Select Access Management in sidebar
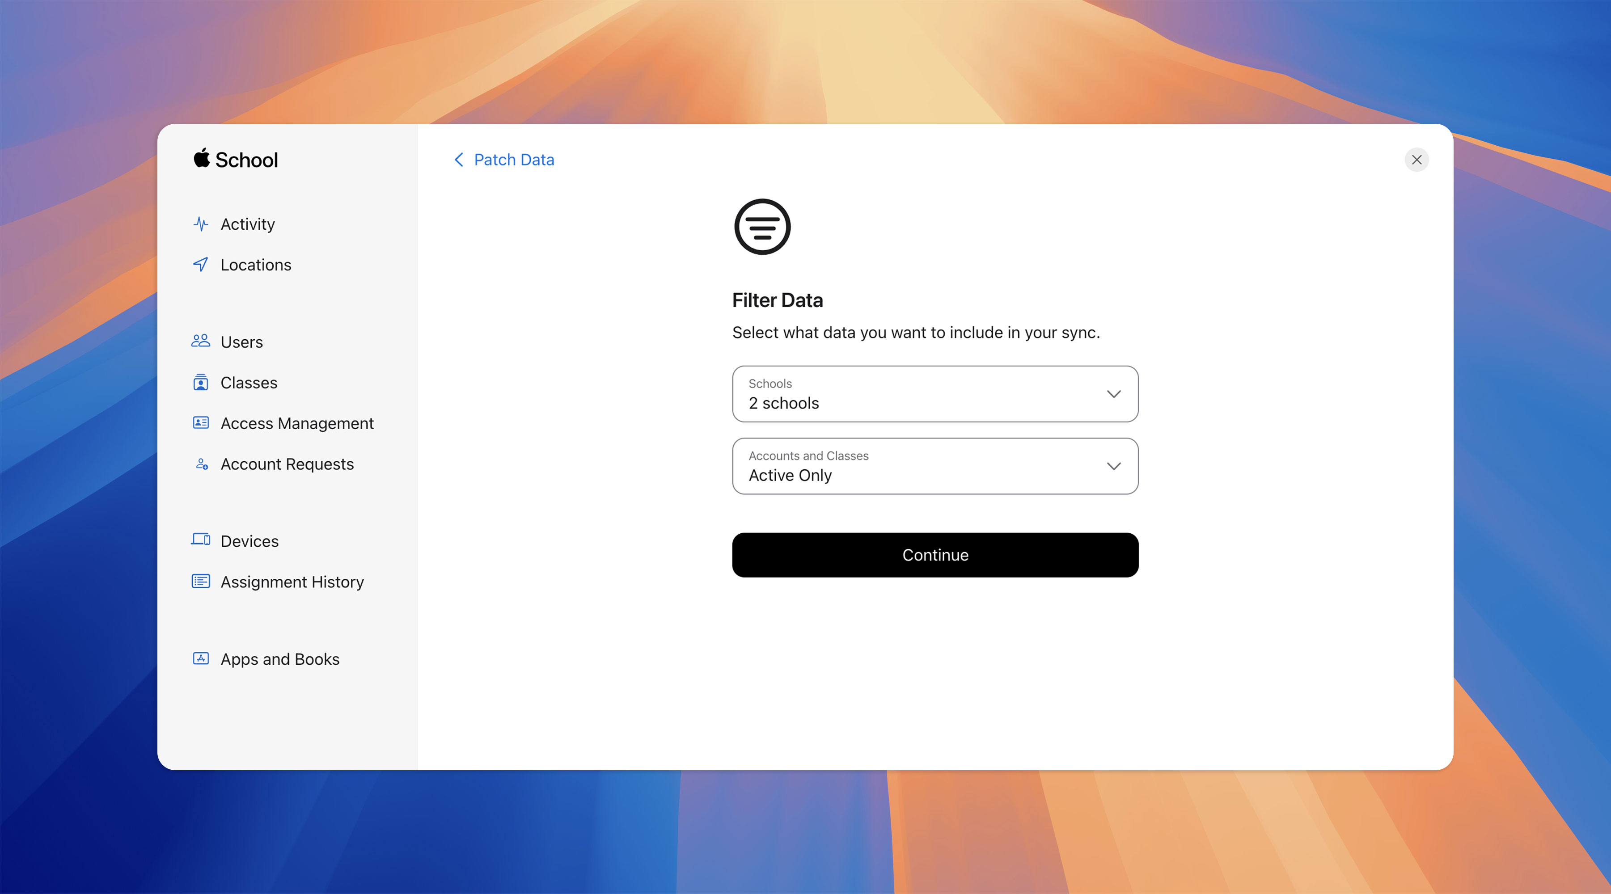1611x894 pixels. point(297,424)
